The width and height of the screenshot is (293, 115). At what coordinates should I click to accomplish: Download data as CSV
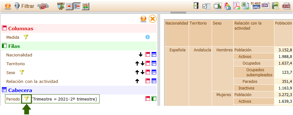pos(266,6)
